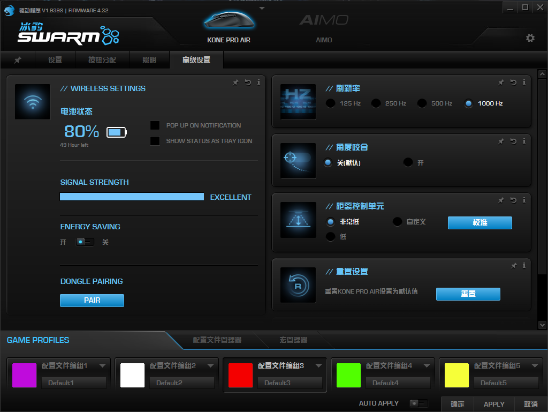Click the wireless Wi-Fi panel icon
This screenshot has height=412, width=548.
[33, 102]
